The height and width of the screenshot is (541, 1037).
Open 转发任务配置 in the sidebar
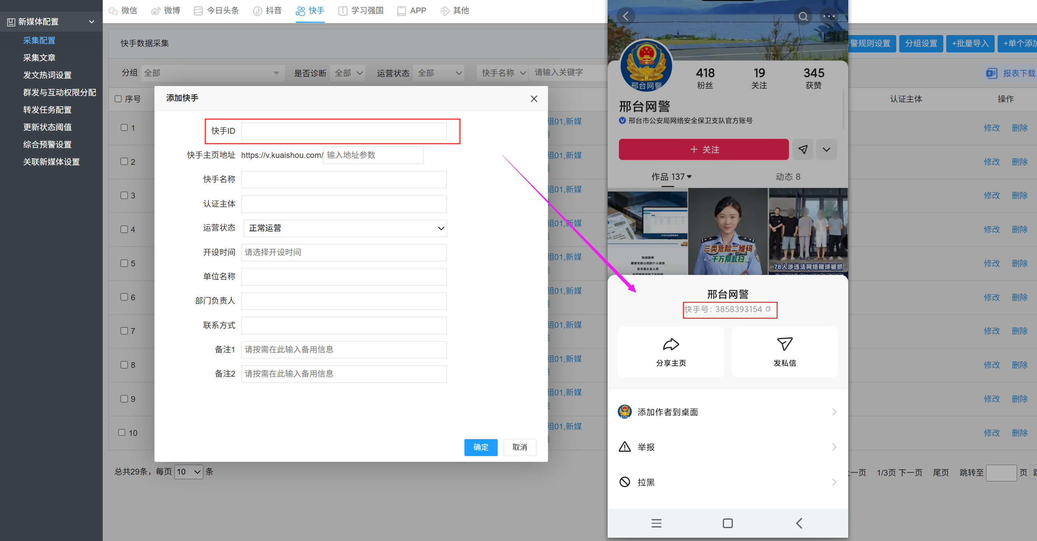click(x=47, y=110)
